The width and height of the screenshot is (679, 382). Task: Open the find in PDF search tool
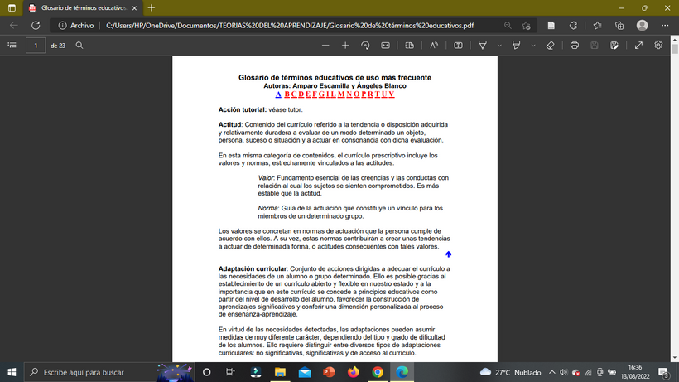pos(79,45)
